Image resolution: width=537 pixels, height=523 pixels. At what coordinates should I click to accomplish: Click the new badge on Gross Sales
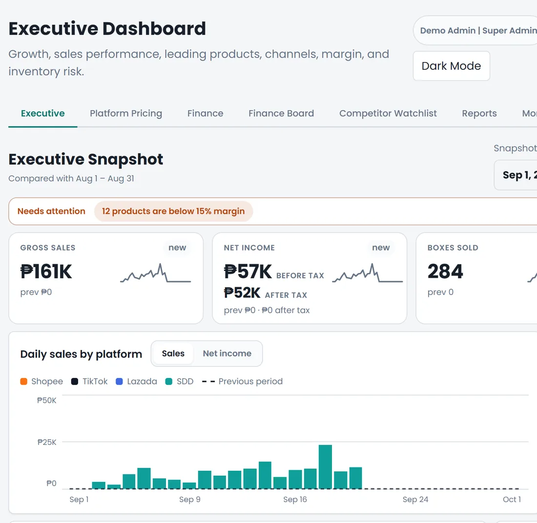(x=177, y=248)
